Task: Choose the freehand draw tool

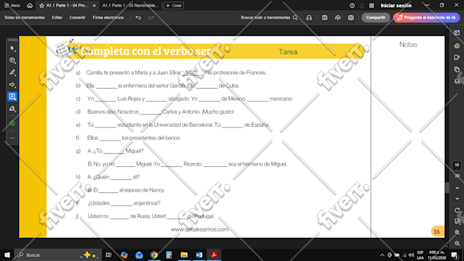Action: click(12, 85)
